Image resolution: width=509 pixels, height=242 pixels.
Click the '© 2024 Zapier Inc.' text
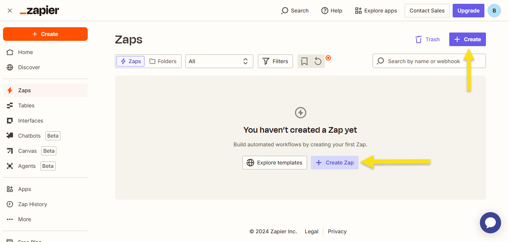[x=273, y=231]
